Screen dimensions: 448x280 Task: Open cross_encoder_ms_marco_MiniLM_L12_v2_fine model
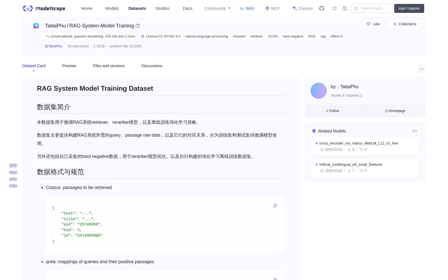[x=365, y=146]
